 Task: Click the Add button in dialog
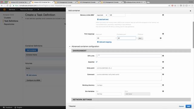coord(189,106)
